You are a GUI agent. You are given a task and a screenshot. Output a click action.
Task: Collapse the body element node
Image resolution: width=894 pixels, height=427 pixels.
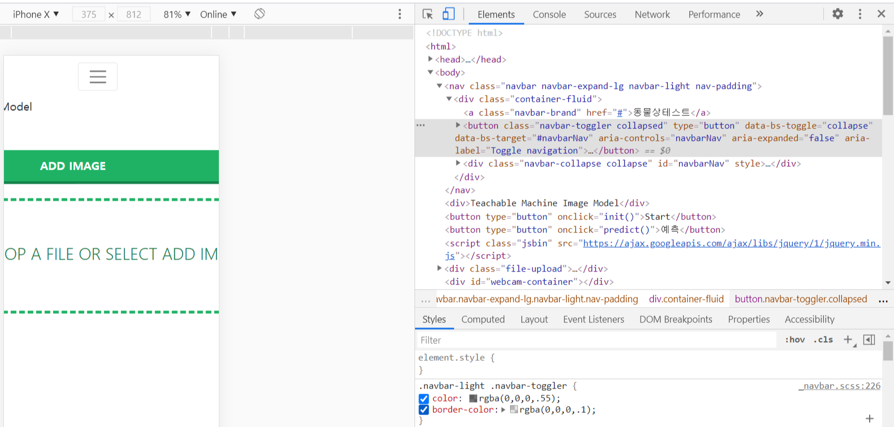pos(430,72)
